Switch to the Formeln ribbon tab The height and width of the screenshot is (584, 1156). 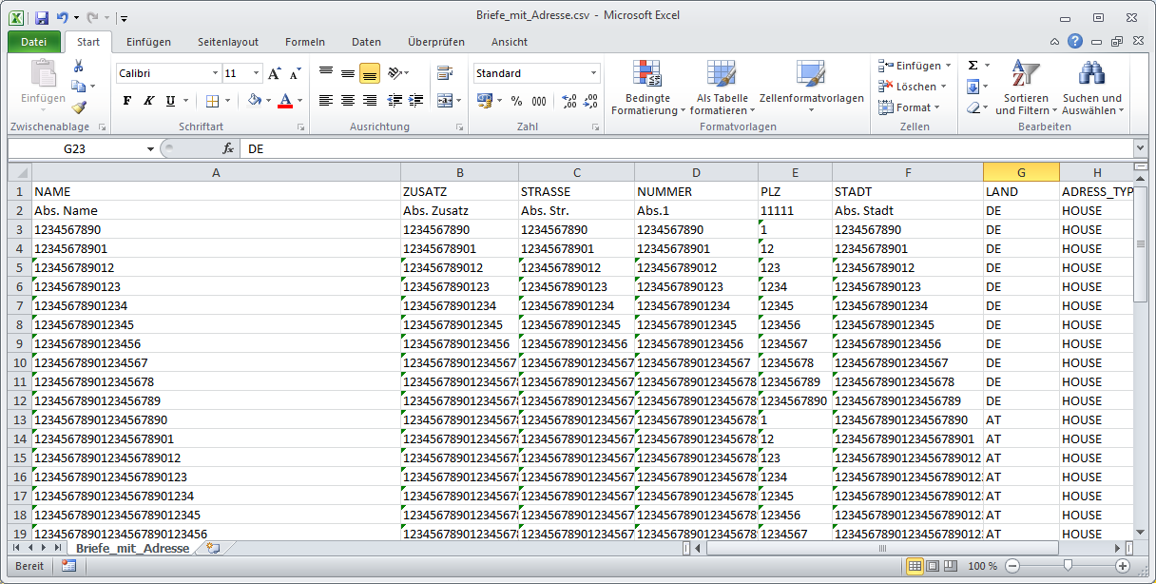click(x=304, y=42)
